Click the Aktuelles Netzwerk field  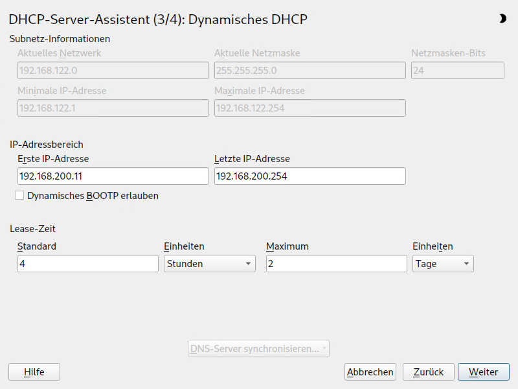(113, 71)
